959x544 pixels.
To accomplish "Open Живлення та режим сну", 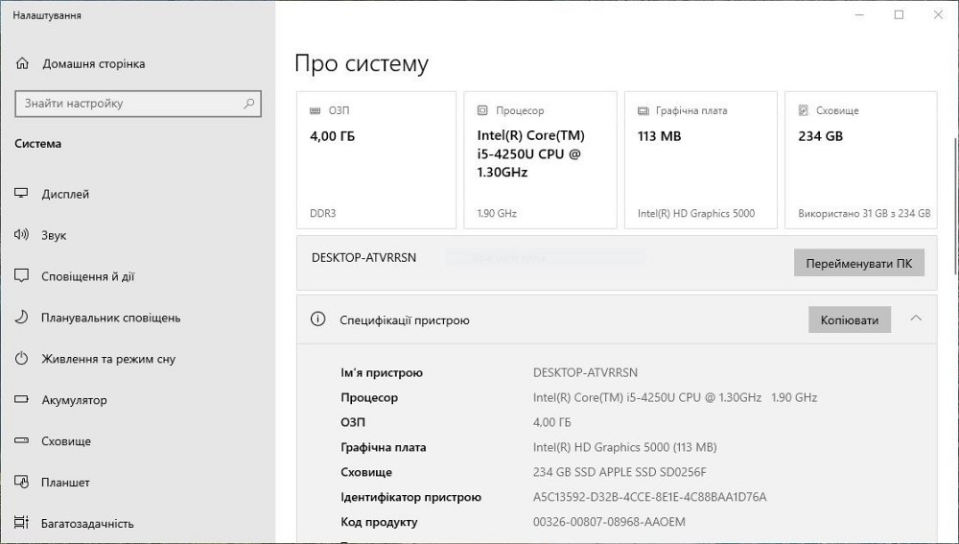I will (x=108, y=359).
